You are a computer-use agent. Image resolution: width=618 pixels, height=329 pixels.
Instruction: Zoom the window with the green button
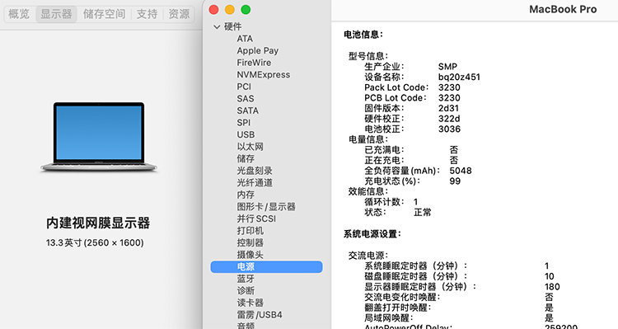pos(246,9)
